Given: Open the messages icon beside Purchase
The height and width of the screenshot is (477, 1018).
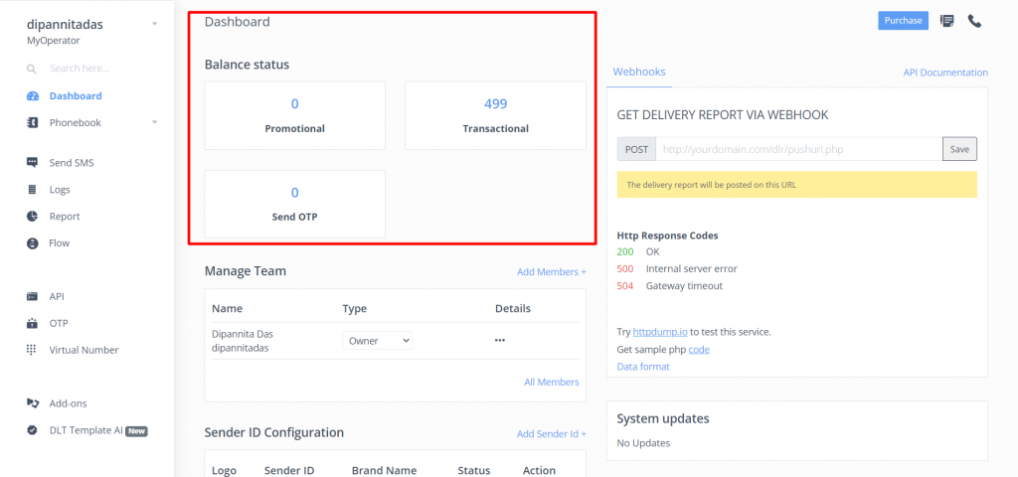Looking at the screenshot, I should coord(947,21).
